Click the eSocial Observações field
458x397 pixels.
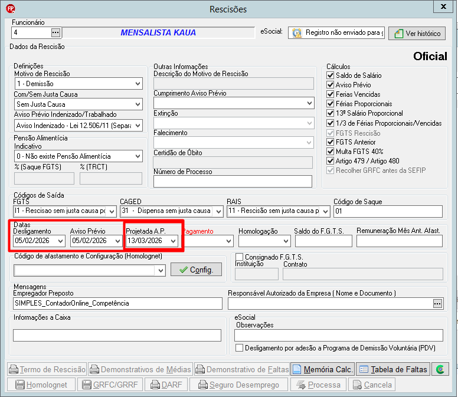point(339,336)
